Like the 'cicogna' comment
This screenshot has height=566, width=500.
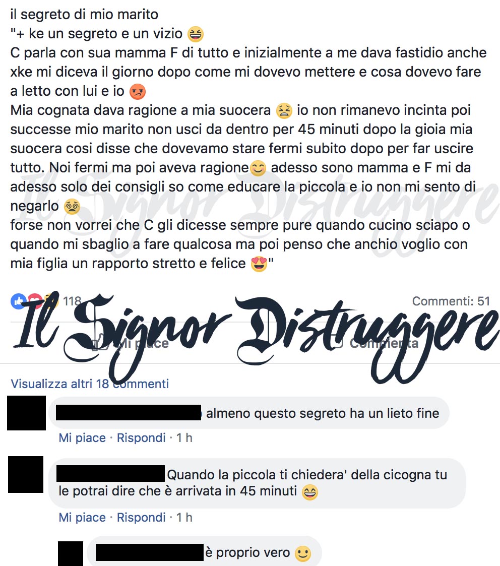click(82, 518)
